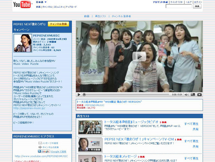Share the TV-CM playlist

[x=196, y=147]
